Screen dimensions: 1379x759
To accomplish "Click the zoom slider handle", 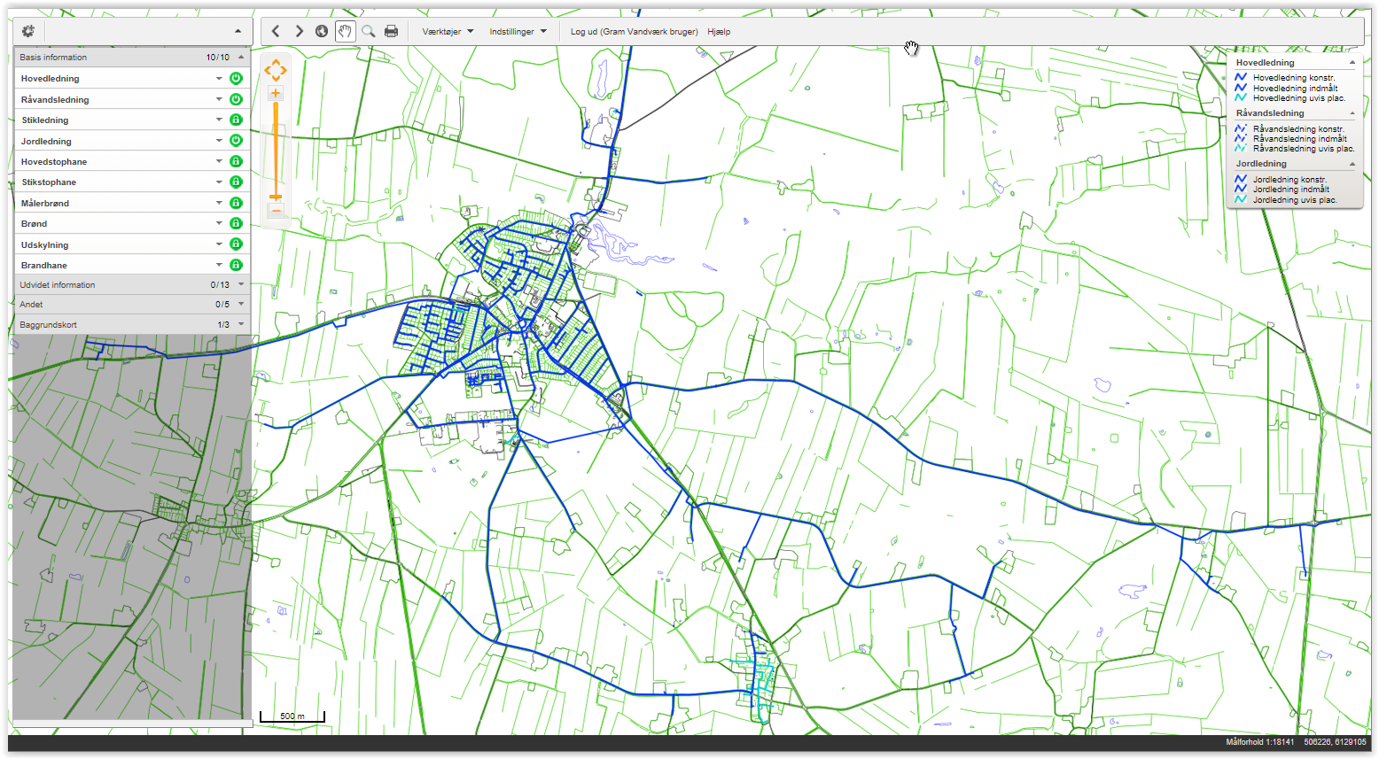I will 276,197.
